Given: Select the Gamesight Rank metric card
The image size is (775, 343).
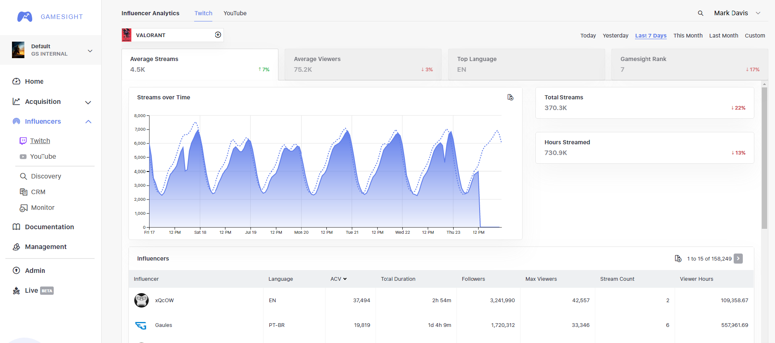Looking at the screenshot, I should click(x=690, y=64).
